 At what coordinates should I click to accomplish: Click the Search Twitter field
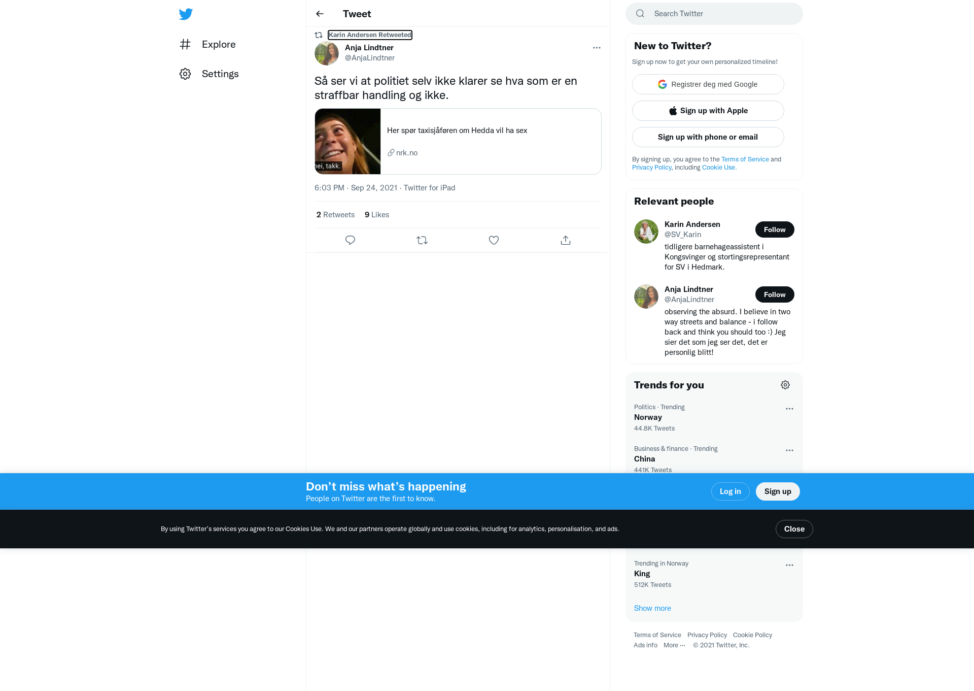click(x=714, y=14)
